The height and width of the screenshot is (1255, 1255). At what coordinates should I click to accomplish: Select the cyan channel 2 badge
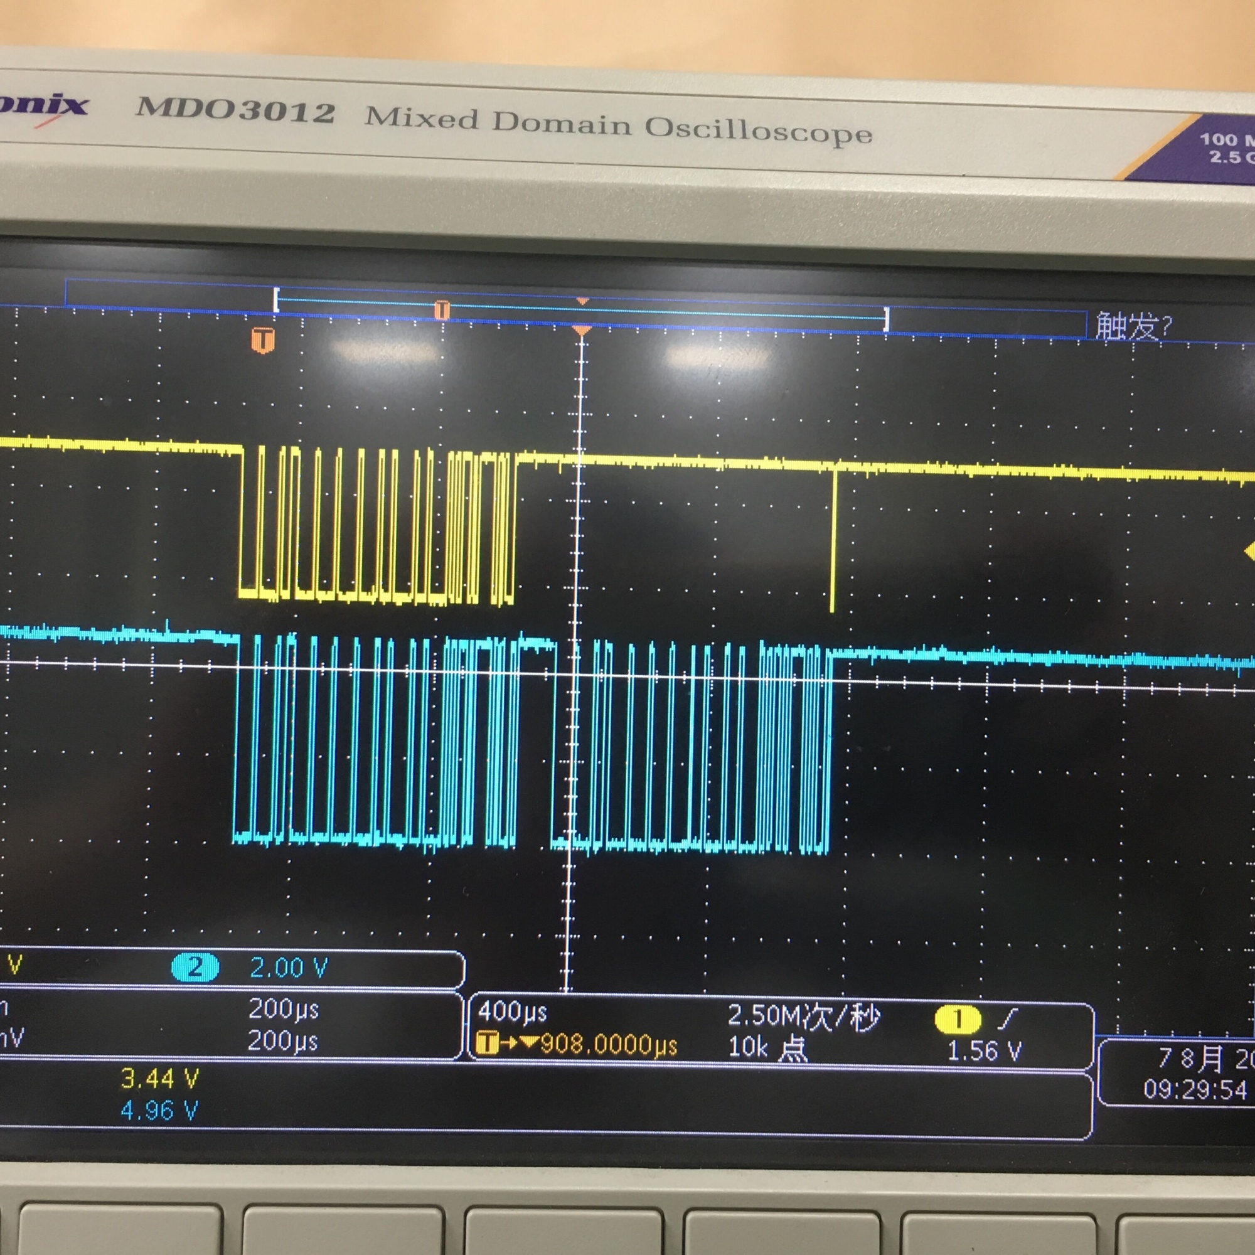[x=195, y=968]
